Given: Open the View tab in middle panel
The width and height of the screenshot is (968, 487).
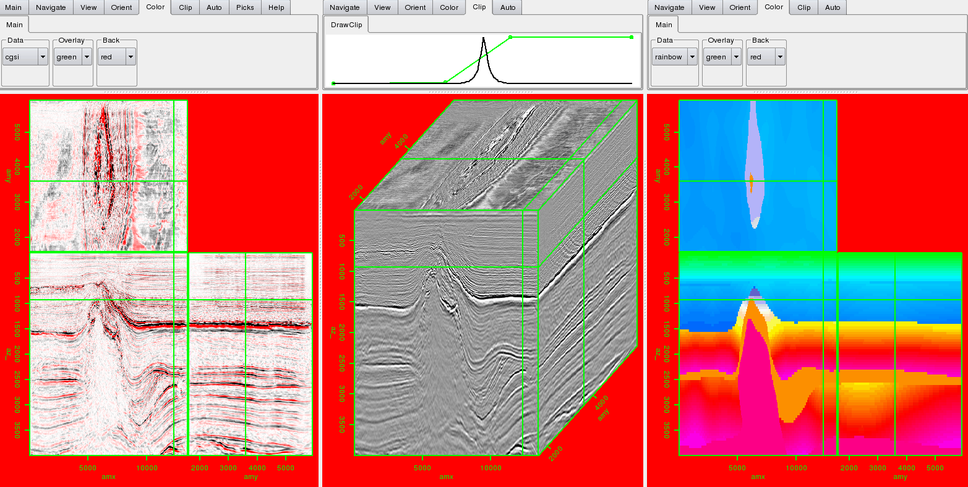Looking at the screenshot, I should coord(382,7).
